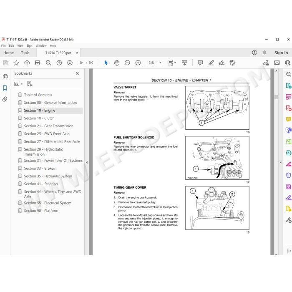Choose the selection arrow tool

click(106, 63)
